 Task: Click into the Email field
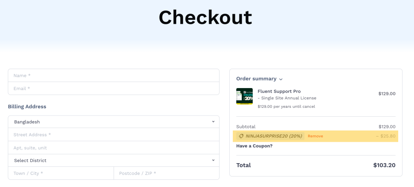(x=114, y=88)
